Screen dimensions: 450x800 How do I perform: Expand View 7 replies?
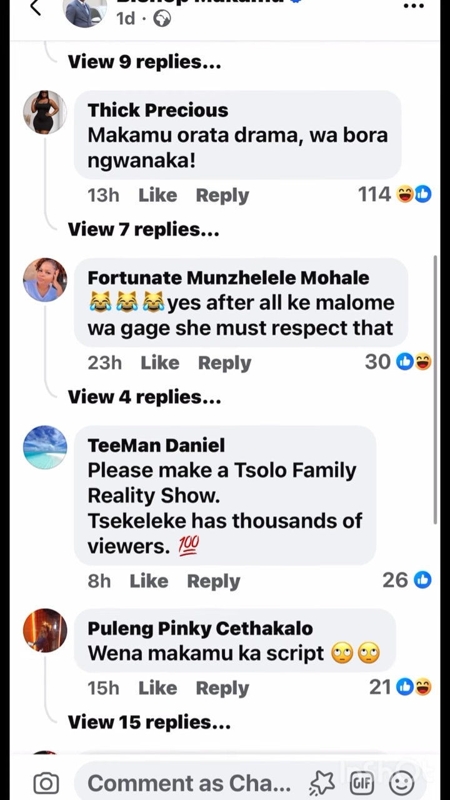(143, 229)
